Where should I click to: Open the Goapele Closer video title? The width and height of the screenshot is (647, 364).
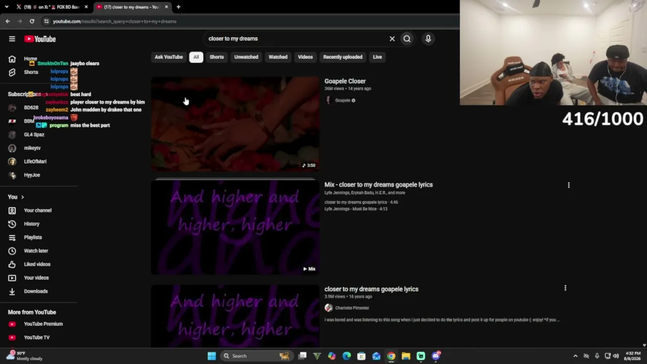345,81
